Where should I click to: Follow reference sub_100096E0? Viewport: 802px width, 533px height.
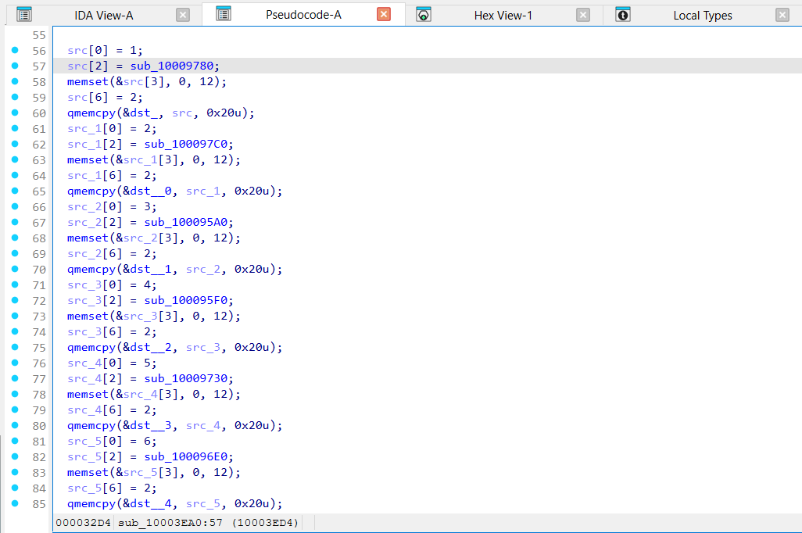click(186, 457)
